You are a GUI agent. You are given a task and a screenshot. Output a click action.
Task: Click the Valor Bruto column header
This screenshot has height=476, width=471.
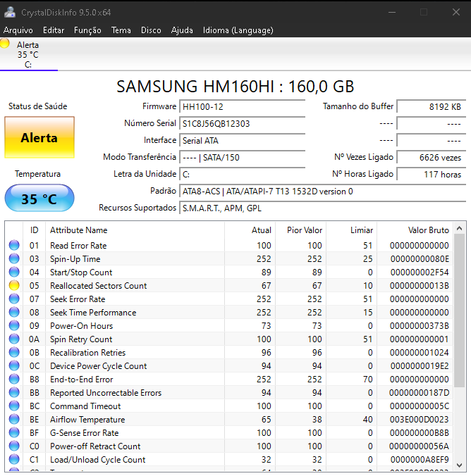(x=415, y=230)
